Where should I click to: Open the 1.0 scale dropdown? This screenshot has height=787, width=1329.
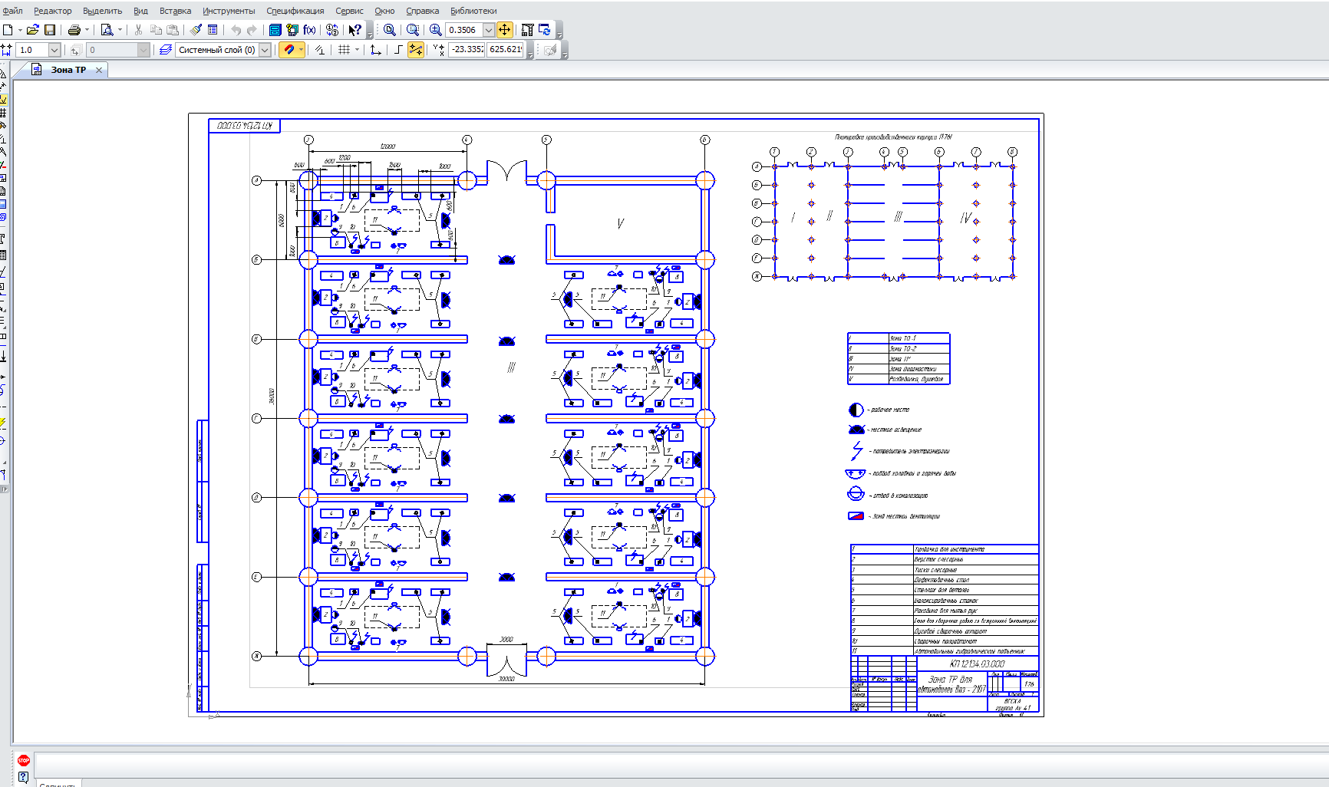[54, 50]
